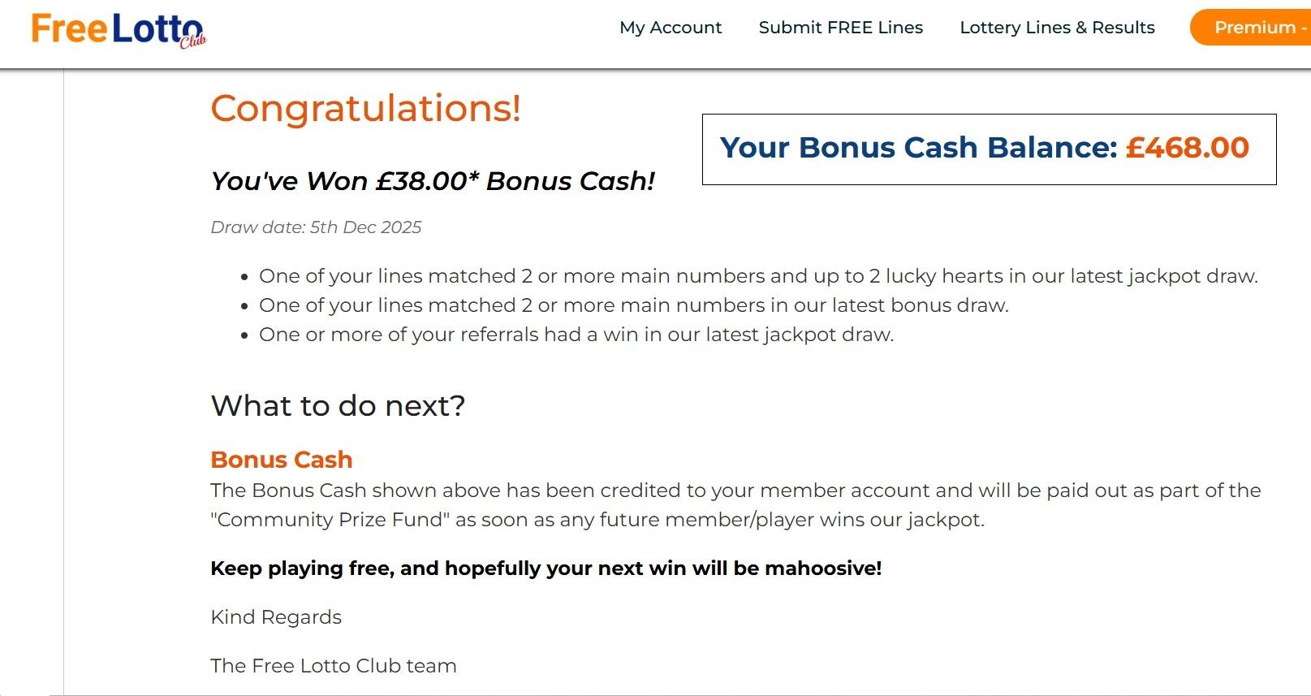Click the You've Won £38.00 Bonus Cash text

432,181
